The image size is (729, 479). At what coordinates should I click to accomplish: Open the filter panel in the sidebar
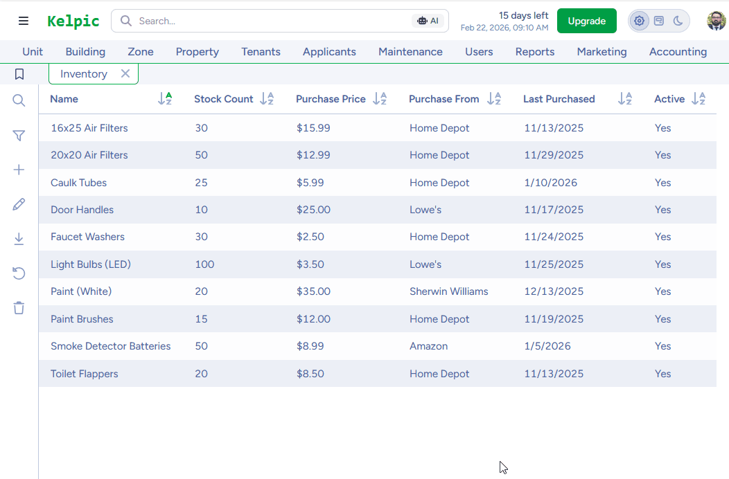[x=19, y=135]
